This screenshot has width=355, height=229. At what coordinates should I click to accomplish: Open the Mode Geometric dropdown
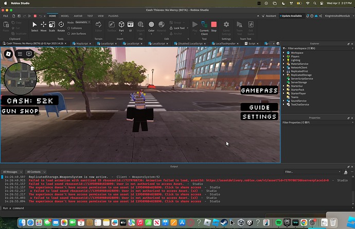click(x=83, y=22)
